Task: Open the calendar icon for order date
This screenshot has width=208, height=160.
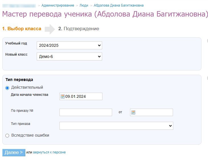Action: click(133, 112)
